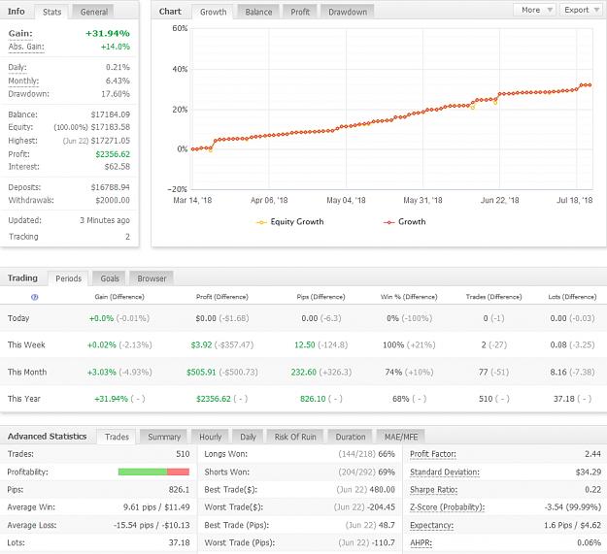Open the Risk Of Ruin tab
The height and width of the screenshot is (554, 607).
[295, 437]
